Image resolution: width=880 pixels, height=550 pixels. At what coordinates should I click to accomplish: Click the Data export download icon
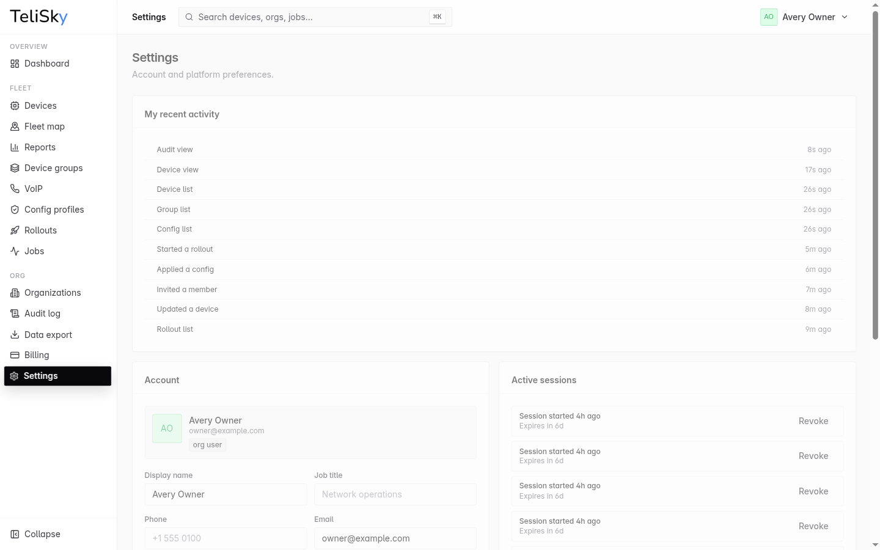click(x=15, y=334)
